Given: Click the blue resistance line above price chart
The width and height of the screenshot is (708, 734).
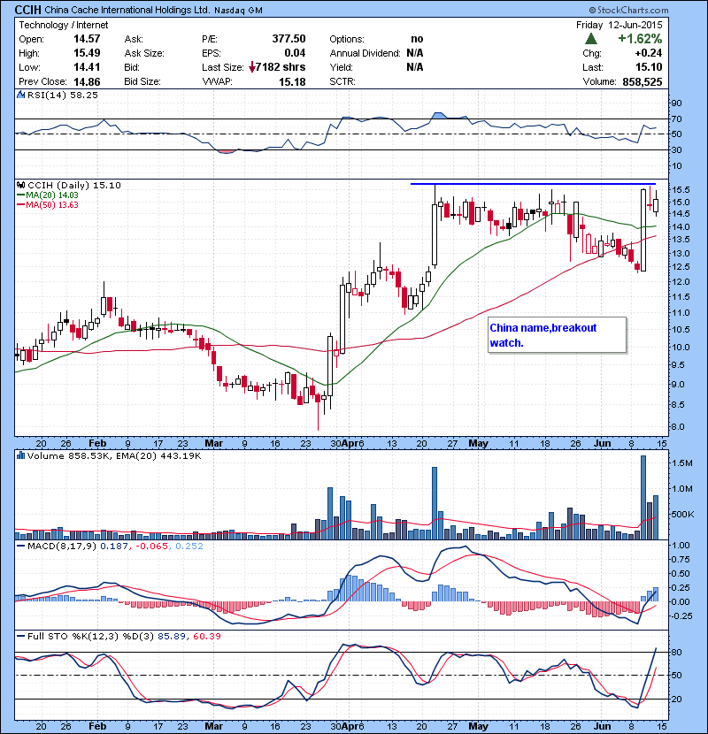Looking at the screenshot, I should tap(533, 184).
